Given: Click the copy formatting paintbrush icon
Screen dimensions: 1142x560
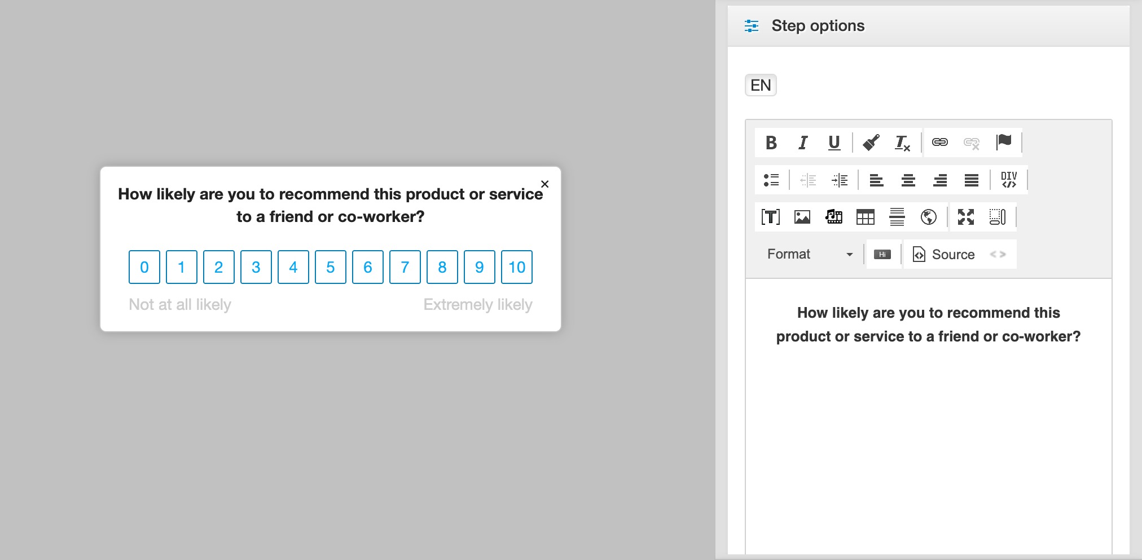Looking at the screenshot, I should [x=871, y=143].
